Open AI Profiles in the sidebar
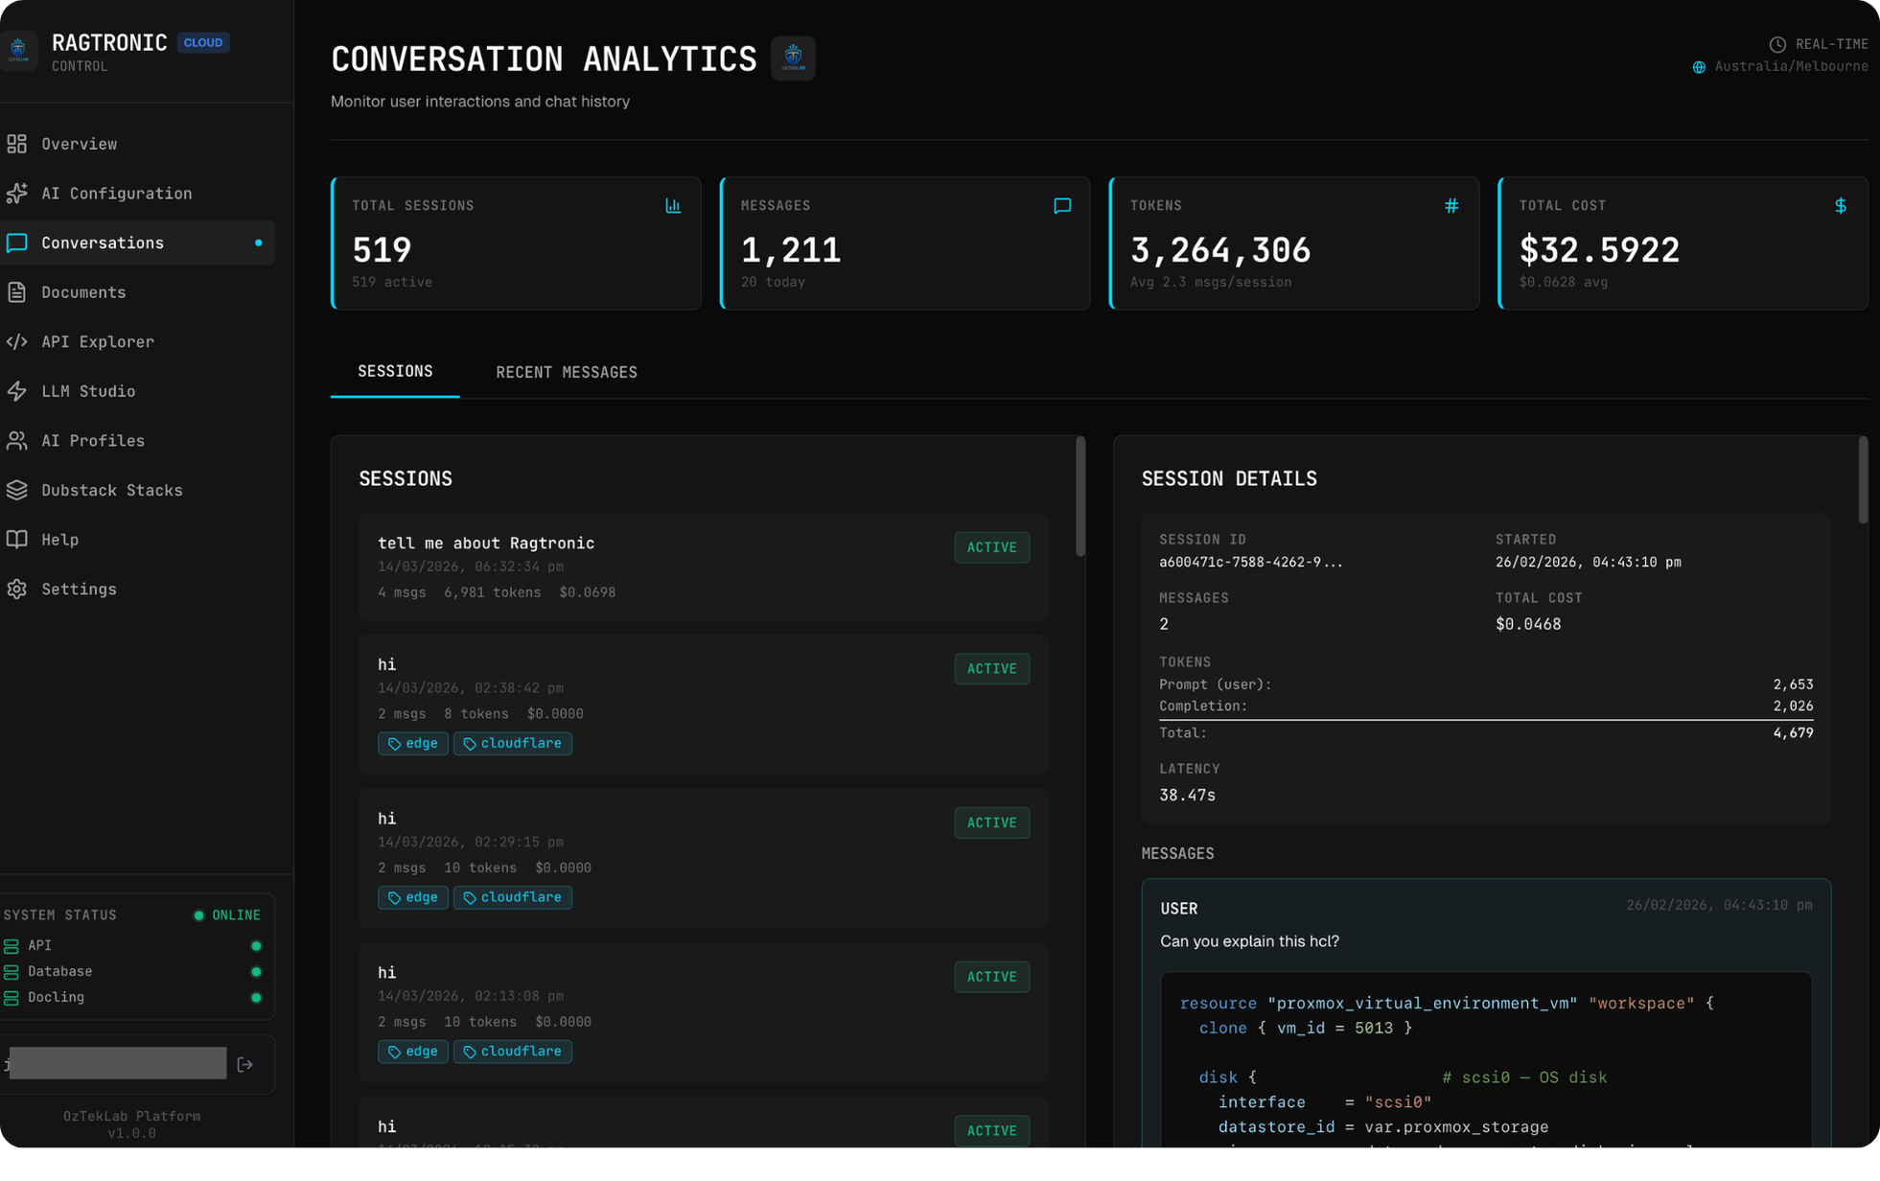The width and height of the screenshot is (1880, 1181). coord(91,441)
